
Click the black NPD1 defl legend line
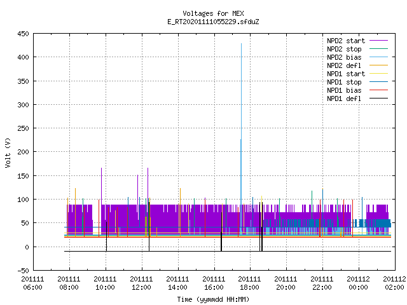click(x=379, y=98)
